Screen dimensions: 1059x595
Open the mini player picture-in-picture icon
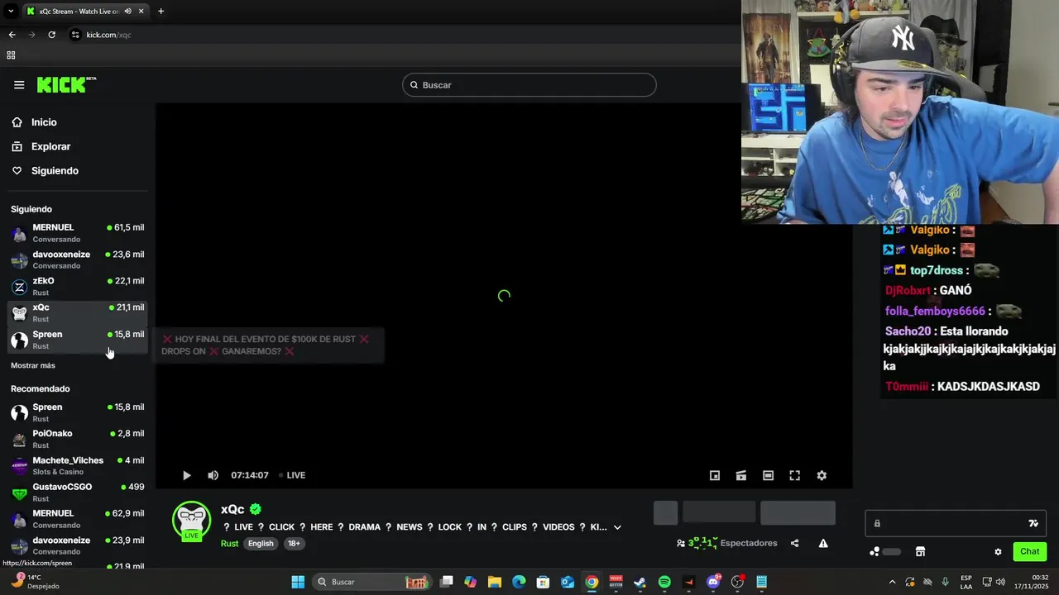pyautogui.click(x=715, y=475)
